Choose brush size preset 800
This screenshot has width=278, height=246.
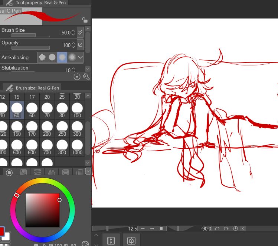(62, 147)
